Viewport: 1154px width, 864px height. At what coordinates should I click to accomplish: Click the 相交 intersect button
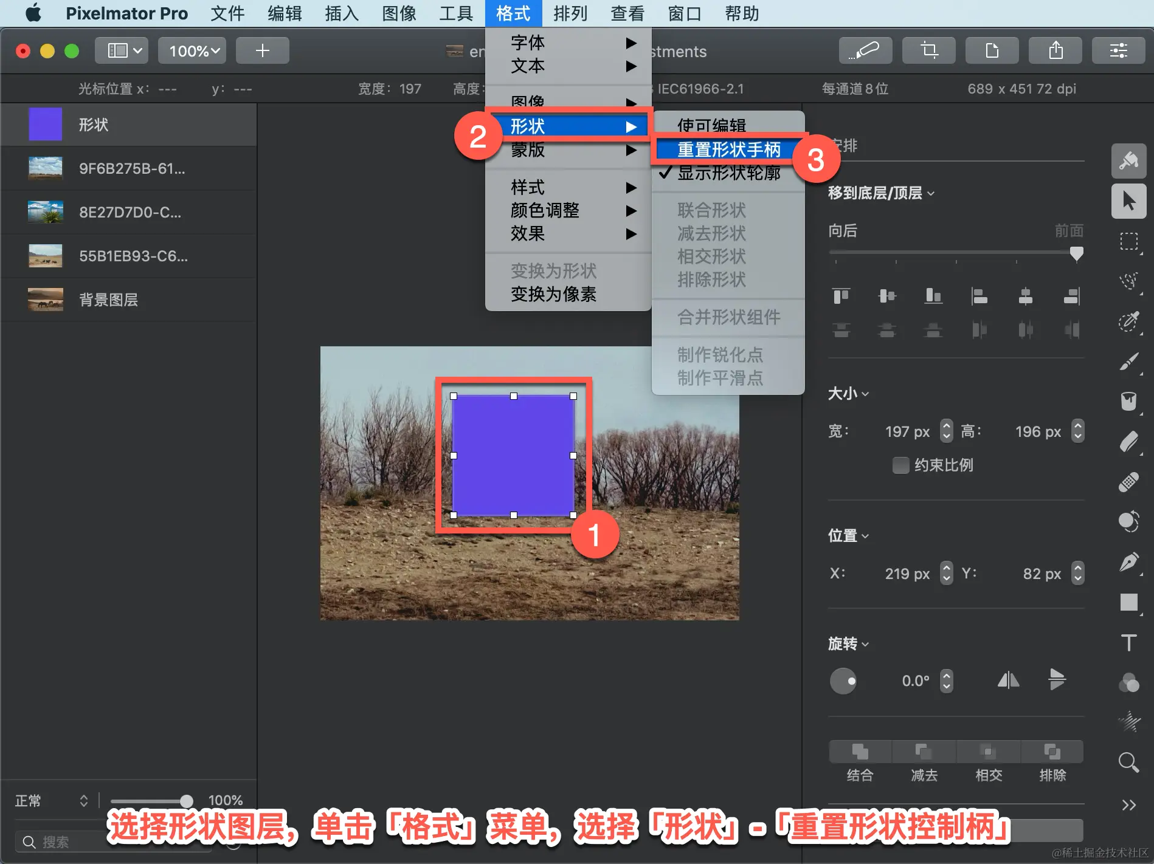pyautogui.click(x=988, y=752)
